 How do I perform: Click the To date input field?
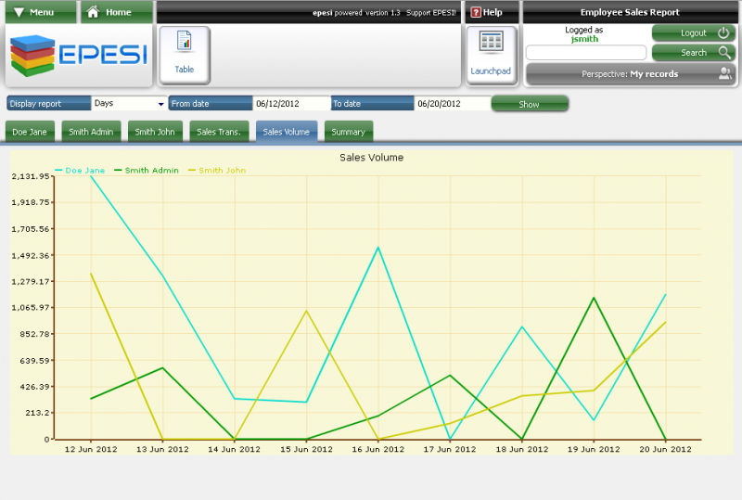pos(452,104)
